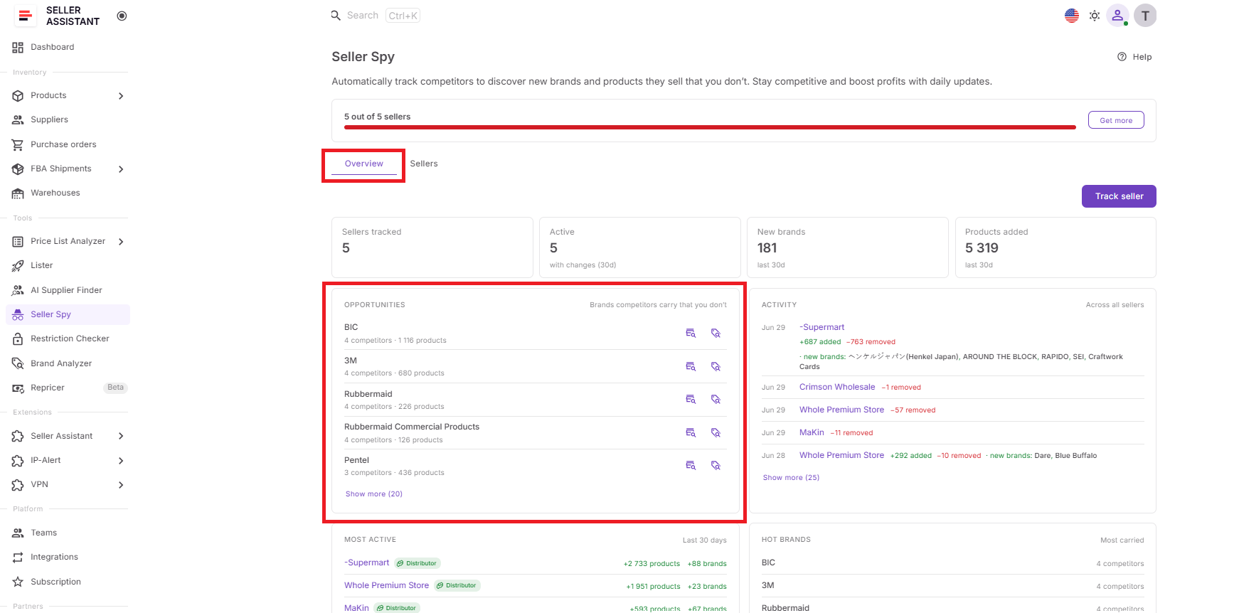Click the list-search icon in the Pentel row
This screenshot has width=1239, height=613.
tap(691, 465)
